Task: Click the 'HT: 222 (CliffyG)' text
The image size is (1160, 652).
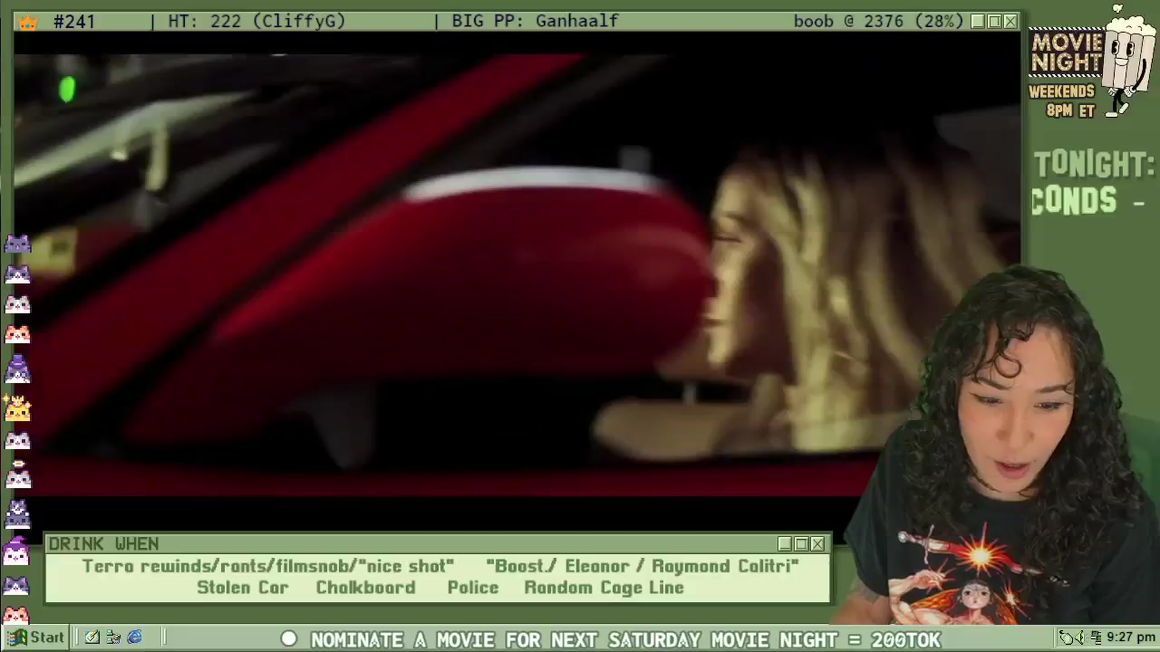Action: click(257, 22)
